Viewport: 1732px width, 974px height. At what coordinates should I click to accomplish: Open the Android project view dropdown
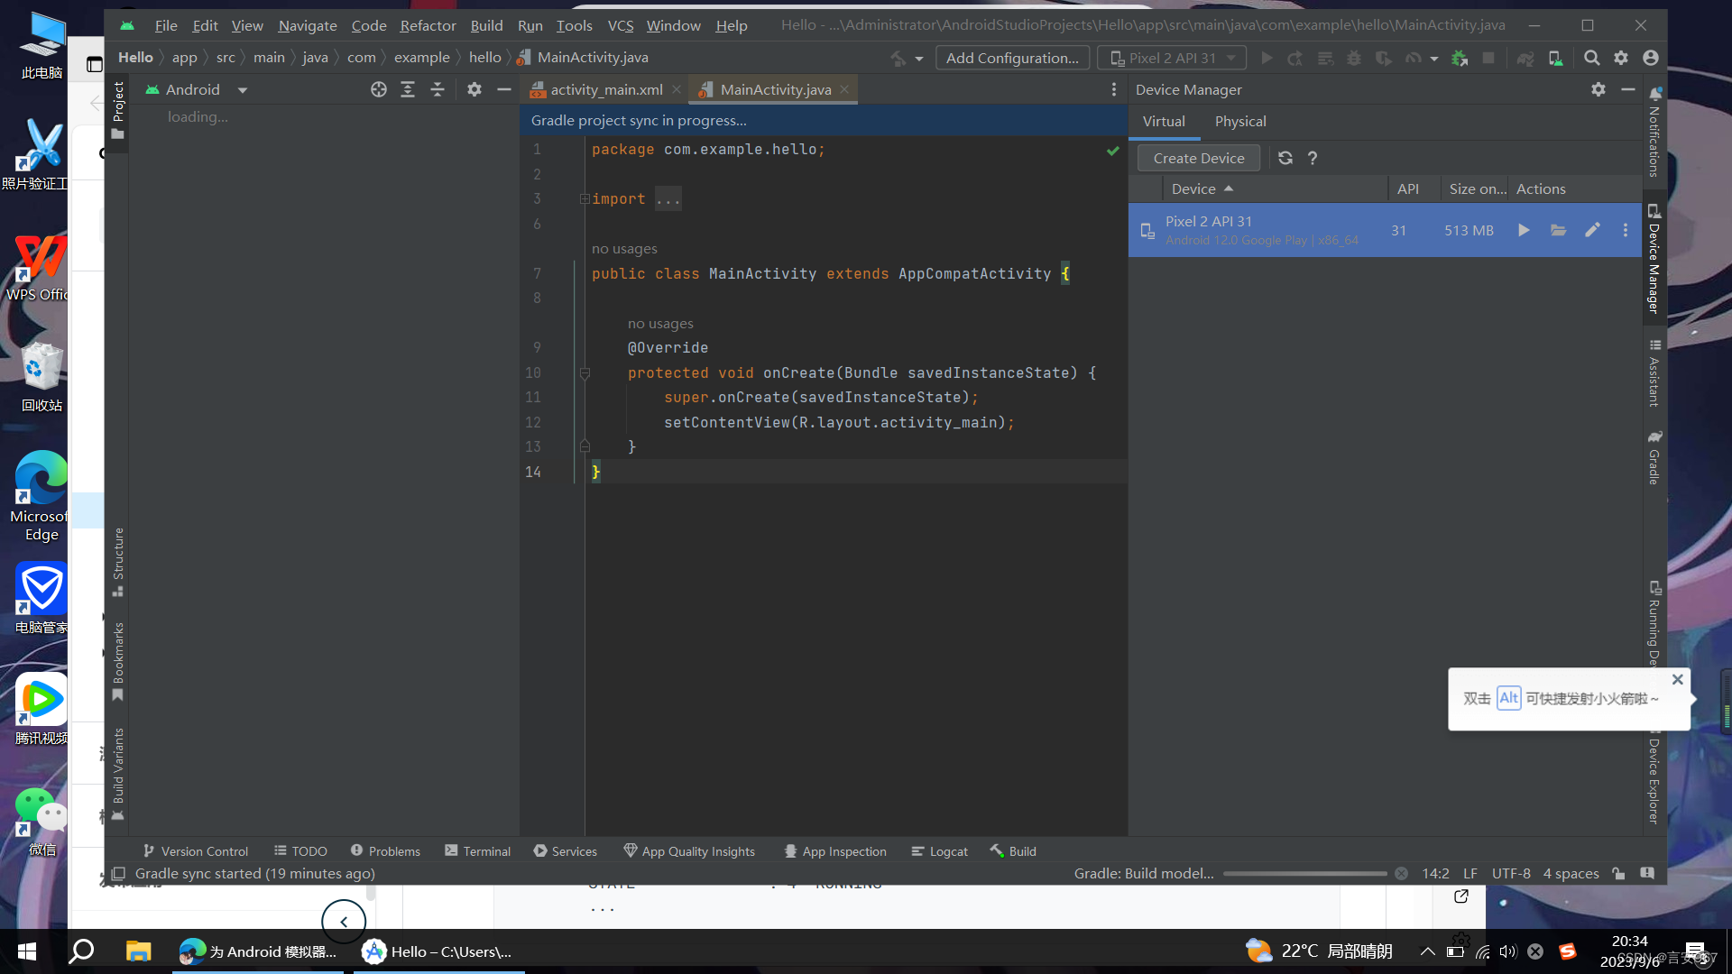[242, 89]
